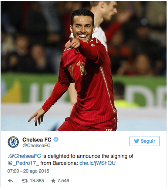Open the Chelsea FC crest avatar
Screen dimensions: 168x190
(x=13, y=142)
